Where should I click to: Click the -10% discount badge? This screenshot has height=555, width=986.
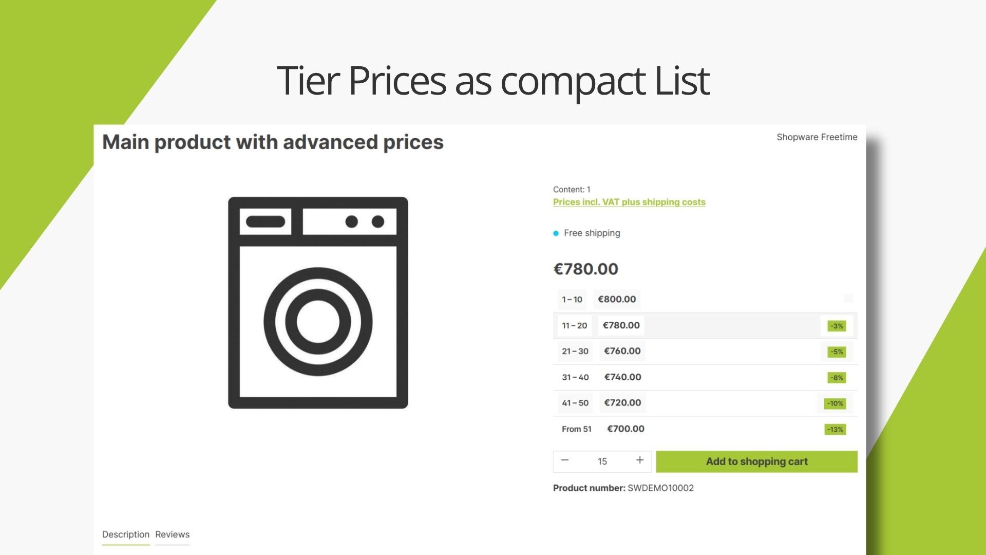tap(835, 403)
